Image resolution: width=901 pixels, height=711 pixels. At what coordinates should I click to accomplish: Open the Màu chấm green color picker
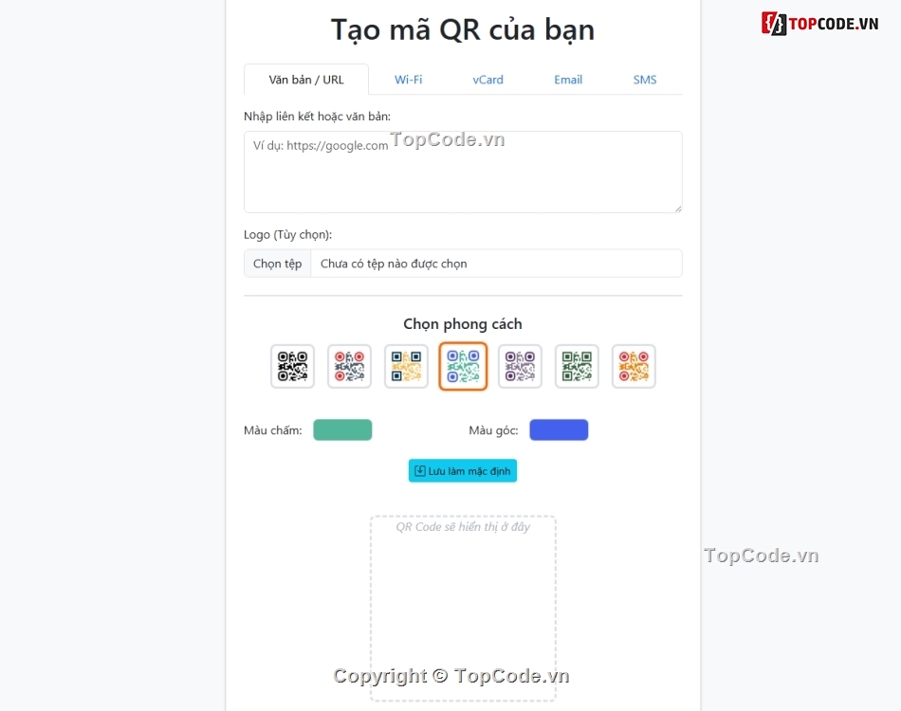coord(342,430)
